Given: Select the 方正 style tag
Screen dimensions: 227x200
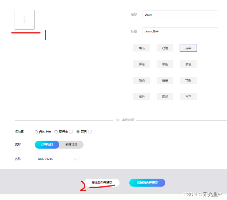Looking at the screenshot, I should click(188, 96).
